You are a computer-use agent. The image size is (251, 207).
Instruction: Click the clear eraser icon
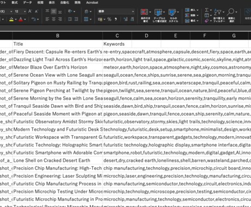(x=207, y=21)
